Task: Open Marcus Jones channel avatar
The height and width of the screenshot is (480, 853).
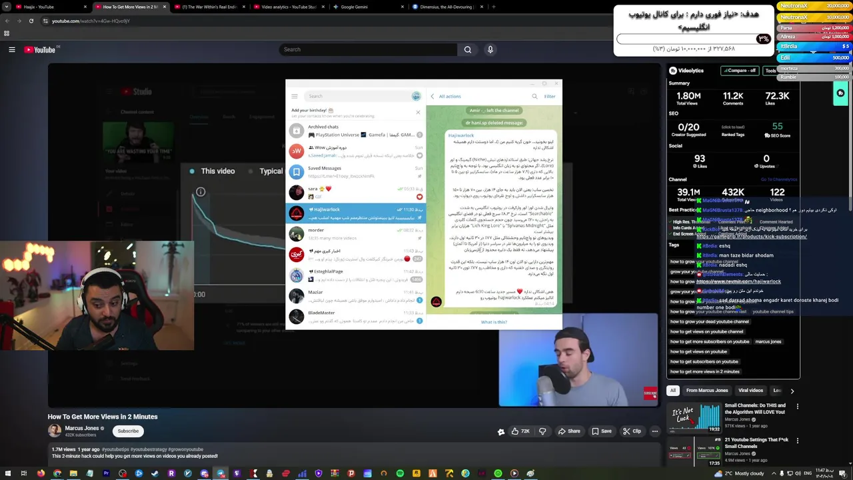Action: [55, 431]
